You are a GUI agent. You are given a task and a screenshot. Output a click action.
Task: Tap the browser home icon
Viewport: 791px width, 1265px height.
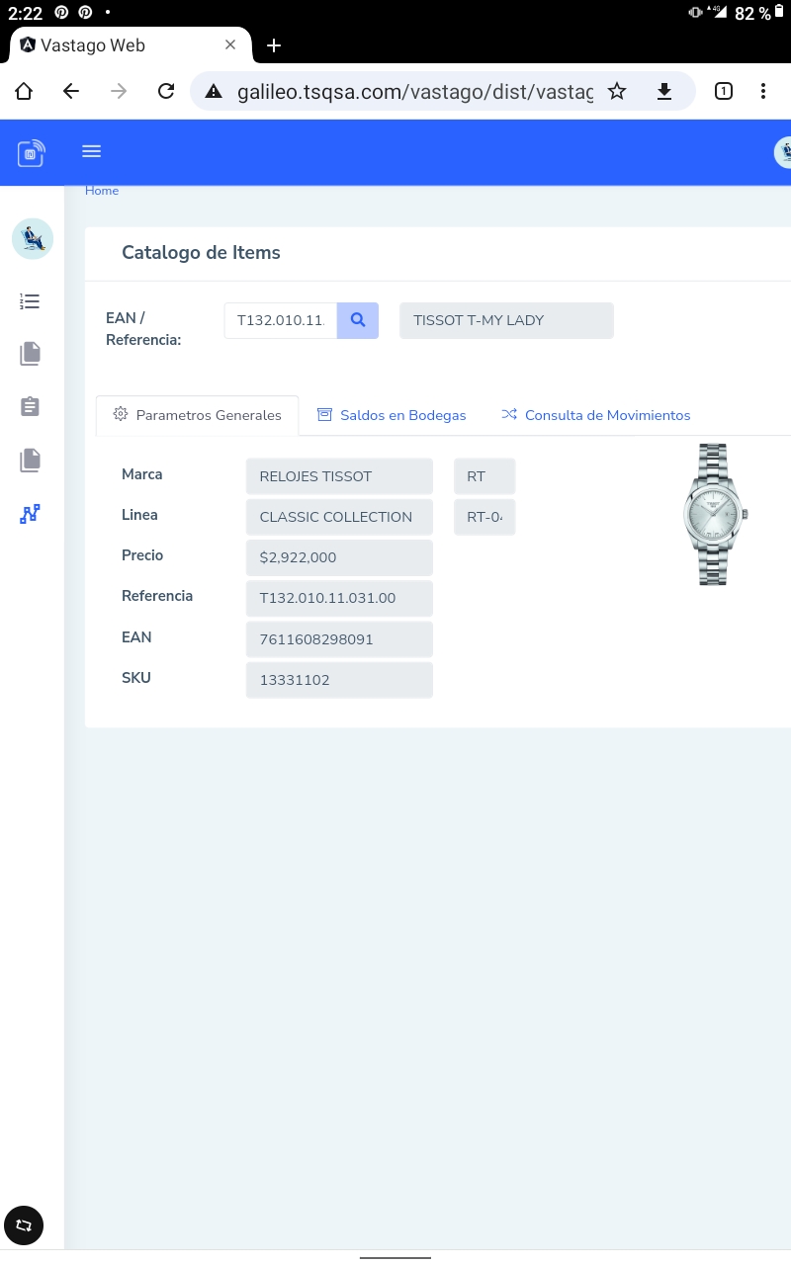[x=24, y=92]
